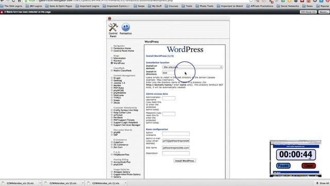Select PerlDesk in the sidebar
This screenshot has width=330, height=186.
118,118
